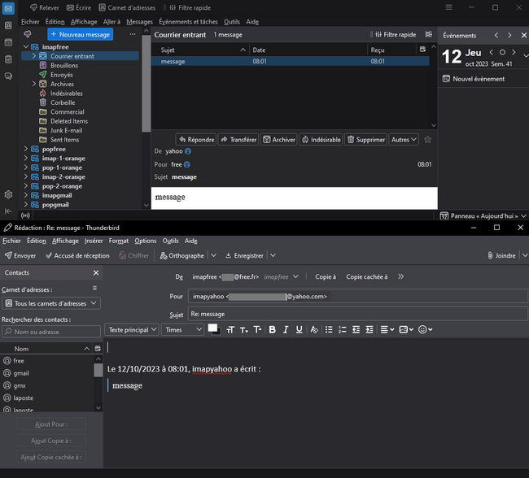Add a Copie à recipient field
Screen dimensions: 529x478
(326, 277)
